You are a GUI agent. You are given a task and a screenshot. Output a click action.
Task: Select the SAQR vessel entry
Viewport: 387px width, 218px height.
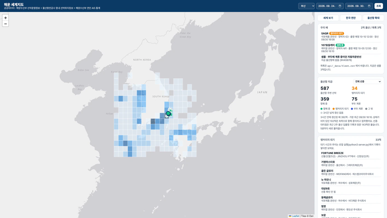[x=351, y=36]
